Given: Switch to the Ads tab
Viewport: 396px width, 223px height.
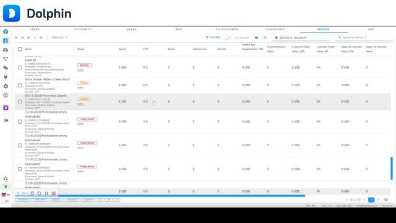Looking at the screenshot, I should click(x=371, y=29).
